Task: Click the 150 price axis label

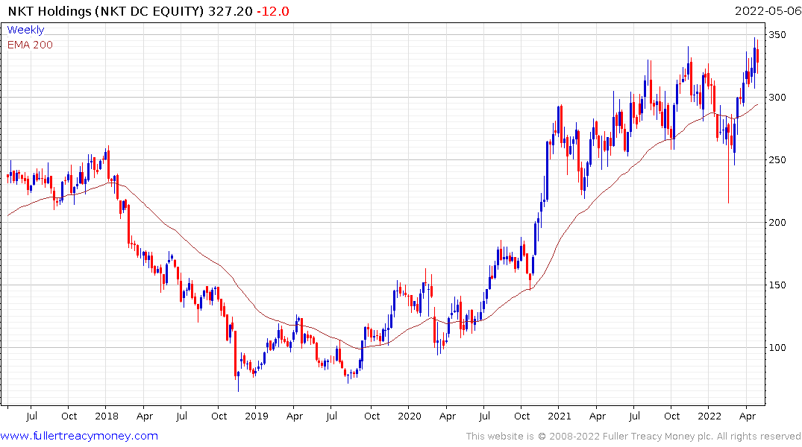Action: point(777,285)
